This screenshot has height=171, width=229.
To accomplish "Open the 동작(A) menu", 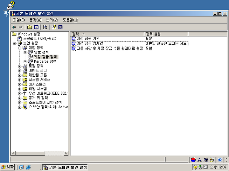I will (36, 20).
